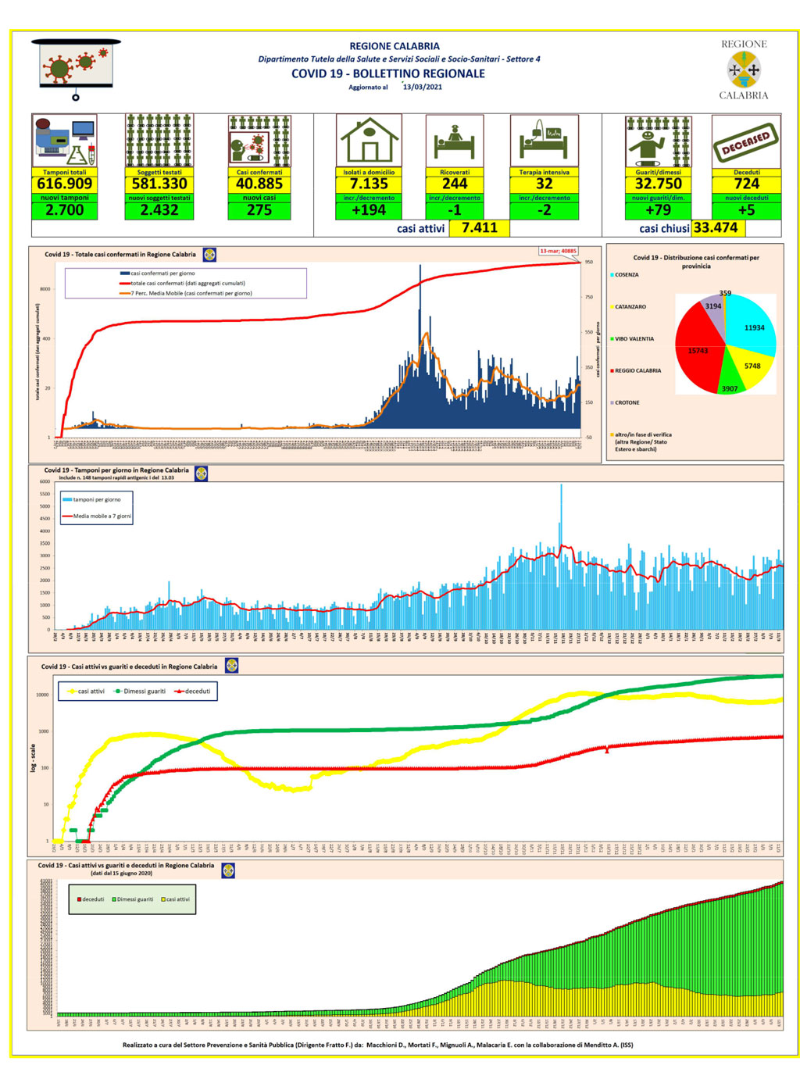Click the orange altro/in fase di verifica swatch
The image size is (800, 1065).
click(x=612, y=435)
